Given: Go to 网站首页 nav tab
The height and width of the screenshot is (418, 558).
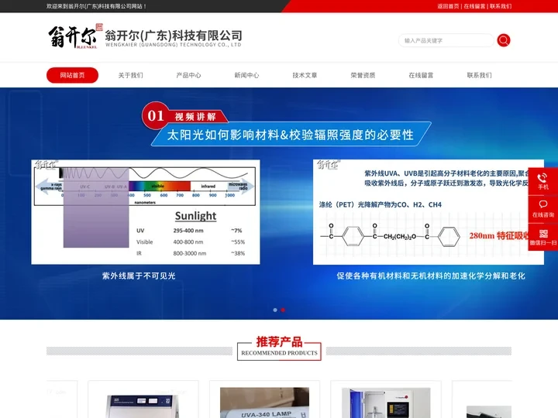Looking at the screenshot, I should click(72, 75).
